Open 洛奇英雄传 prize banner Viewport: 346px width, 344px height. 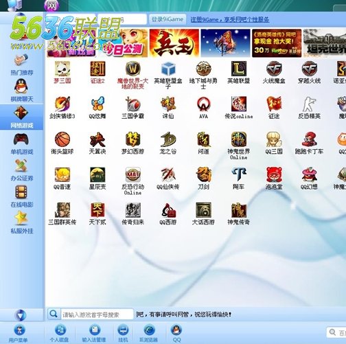click(277, 43)
